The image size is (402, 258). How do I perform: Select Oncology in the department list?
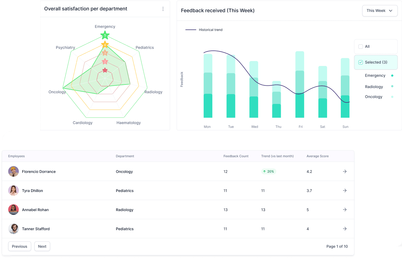[x=374, y=97]
